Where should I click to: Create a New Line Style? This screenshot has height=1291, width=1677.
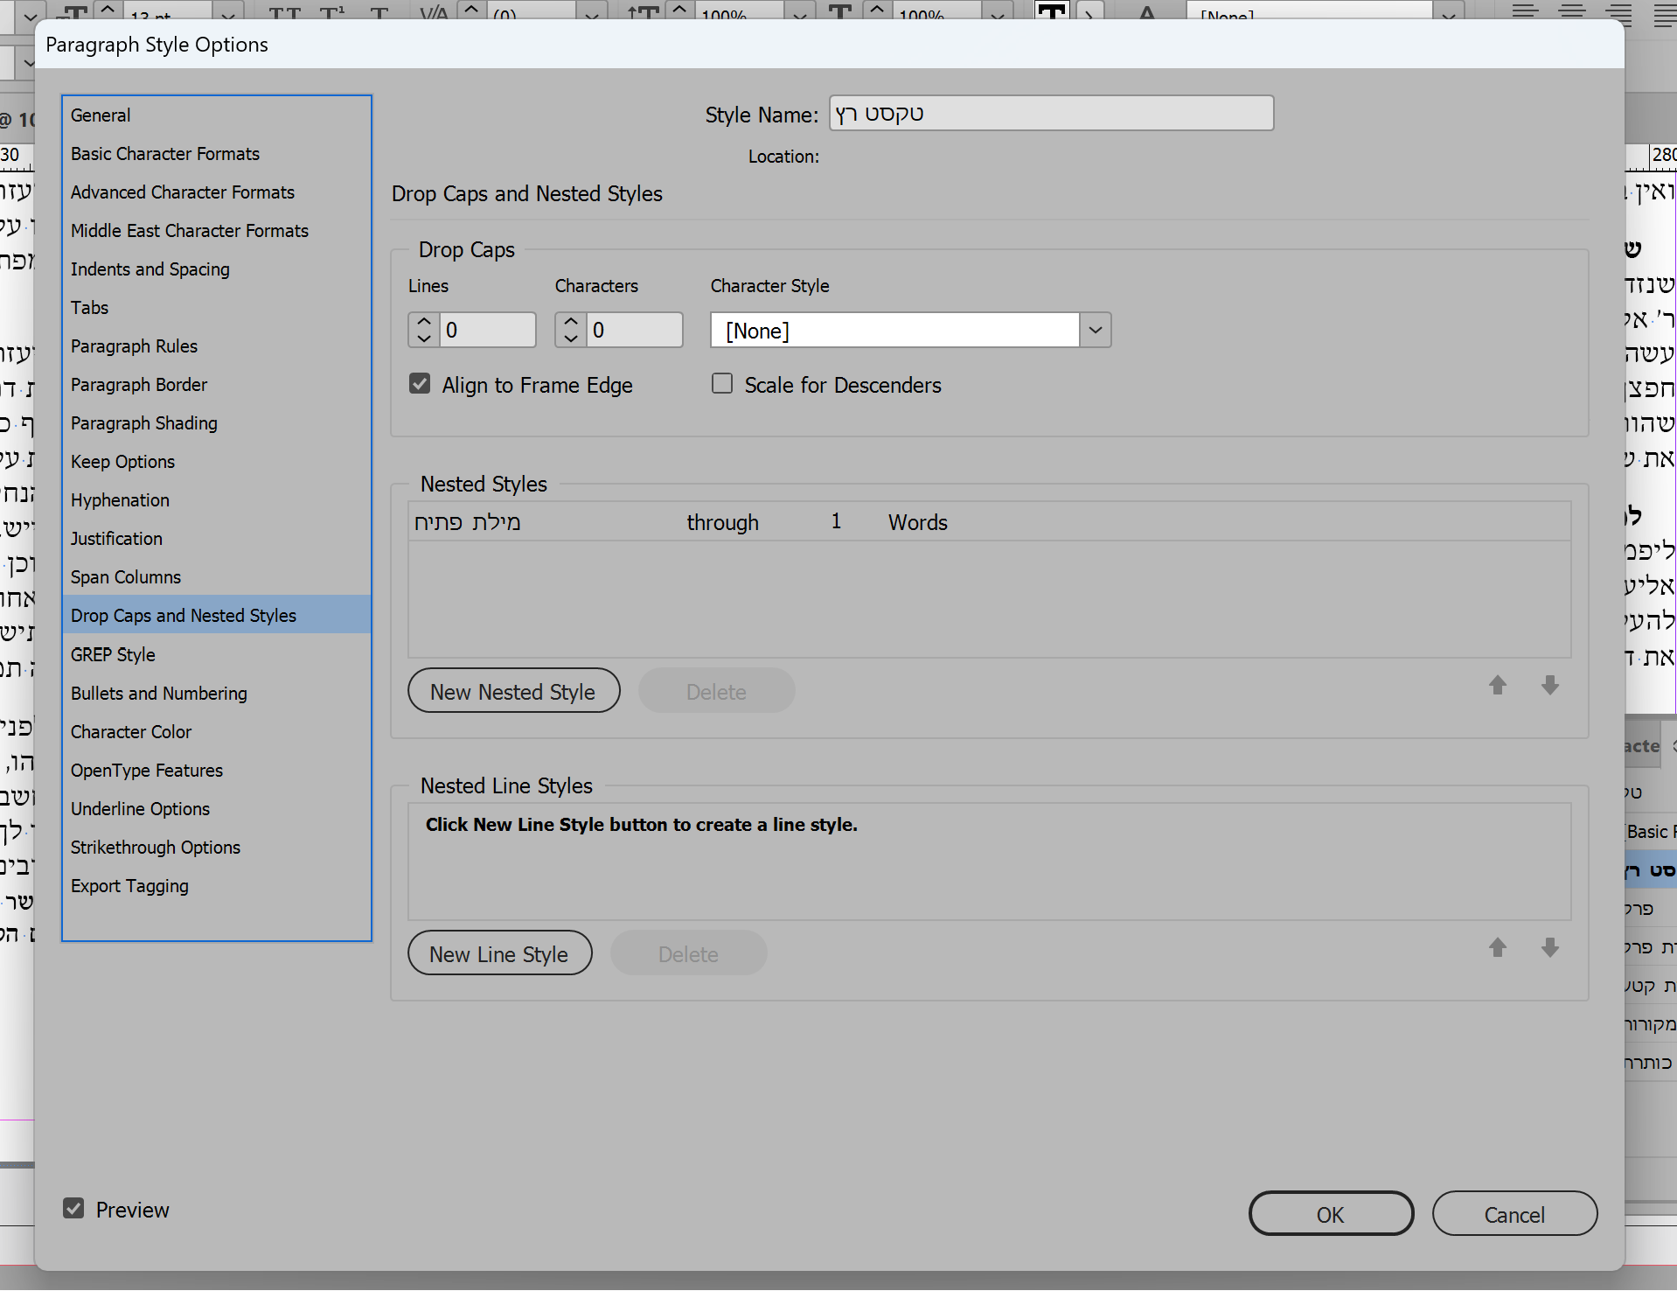coord(499,953)
